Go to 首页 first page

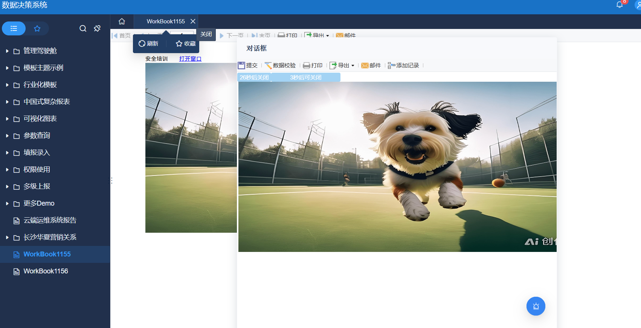[x=121, y=35]
